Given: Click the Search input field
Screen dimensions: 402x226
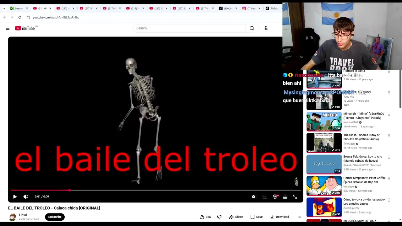Looking at the screenshot, I should (x=189, y=28).
